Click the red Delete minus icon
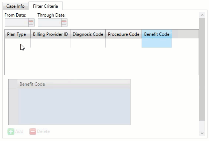Image resolution: width=209 pixels, height=141 pixels. pyautogui.click(x=33, y=131)
